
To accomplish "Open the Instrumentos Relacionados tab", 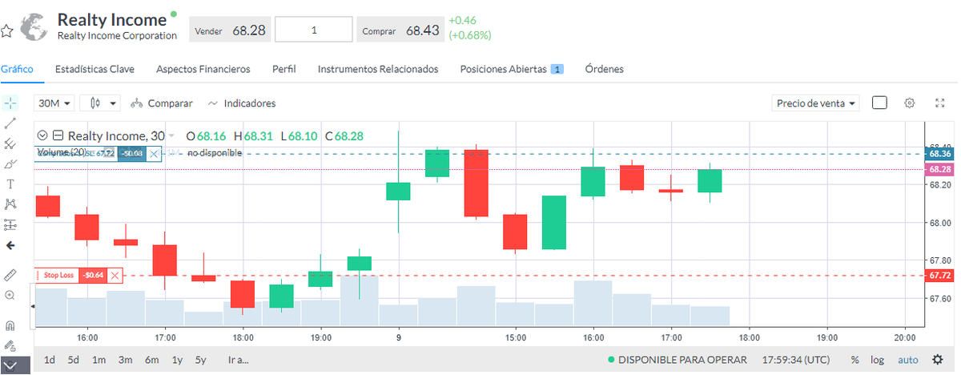I will coord(378,69).
